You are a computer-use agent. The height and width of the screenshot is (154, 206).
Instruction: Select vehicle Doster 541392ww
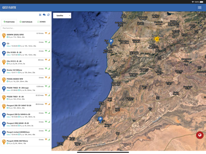(x=14, y=70)
